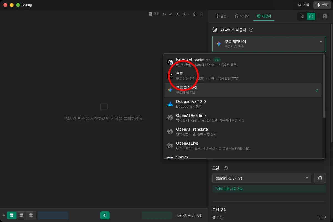This screenshot has height=222, width=333.
Task: Open the export download dropdown
Action: 186,14
